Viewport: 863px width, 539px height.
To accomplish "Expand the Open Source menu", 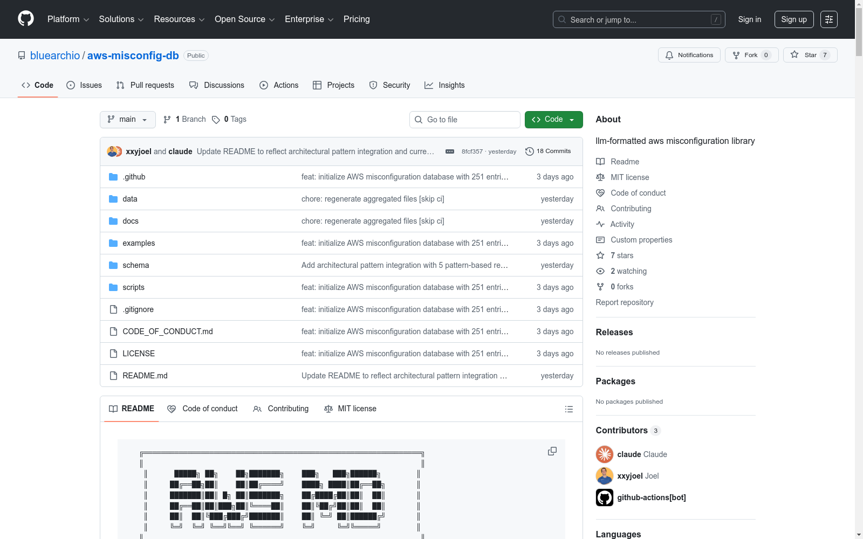I will (x=245, y=19).
